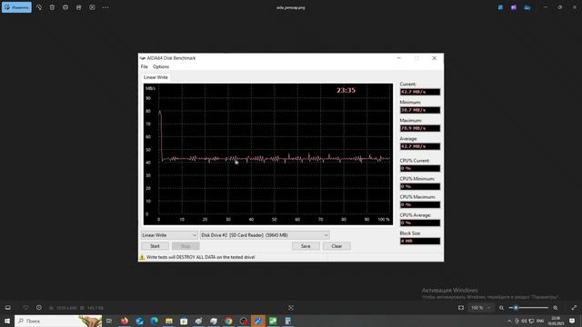Open the 100 % zoom level dropdown
Viewport: 582px width, 327px height.
tap(481, 308)
